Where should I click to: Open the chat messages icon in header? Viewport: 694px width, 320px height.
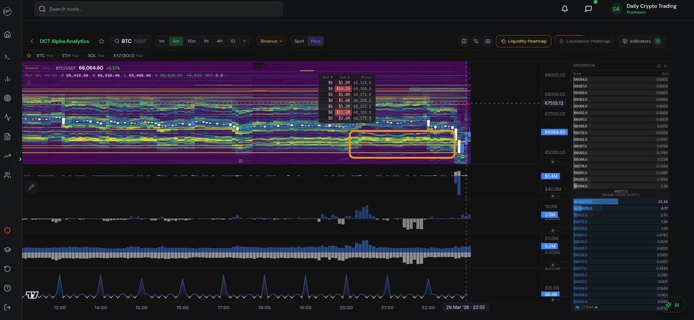[588, 9]
